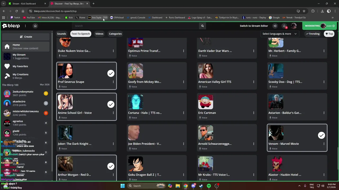Viewport: 339px width, 190px height.
Task: Open options for Prof Severus Snape card
Action: pos(113,82)
